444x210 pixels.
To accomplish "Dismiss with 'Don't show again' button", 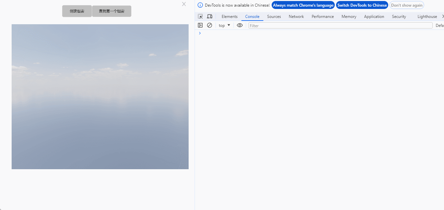I will tap(406, 5).
